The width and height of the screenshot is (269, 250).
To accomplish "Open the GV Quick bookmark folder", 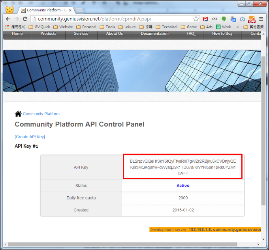I will pos(39,27).
